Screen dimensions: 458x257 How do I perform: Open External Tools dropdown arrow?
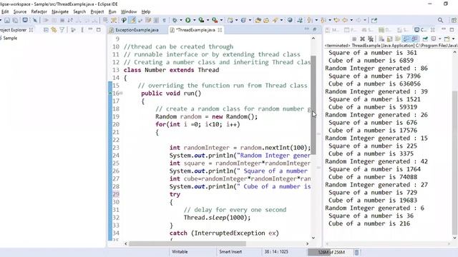[221, 20]
